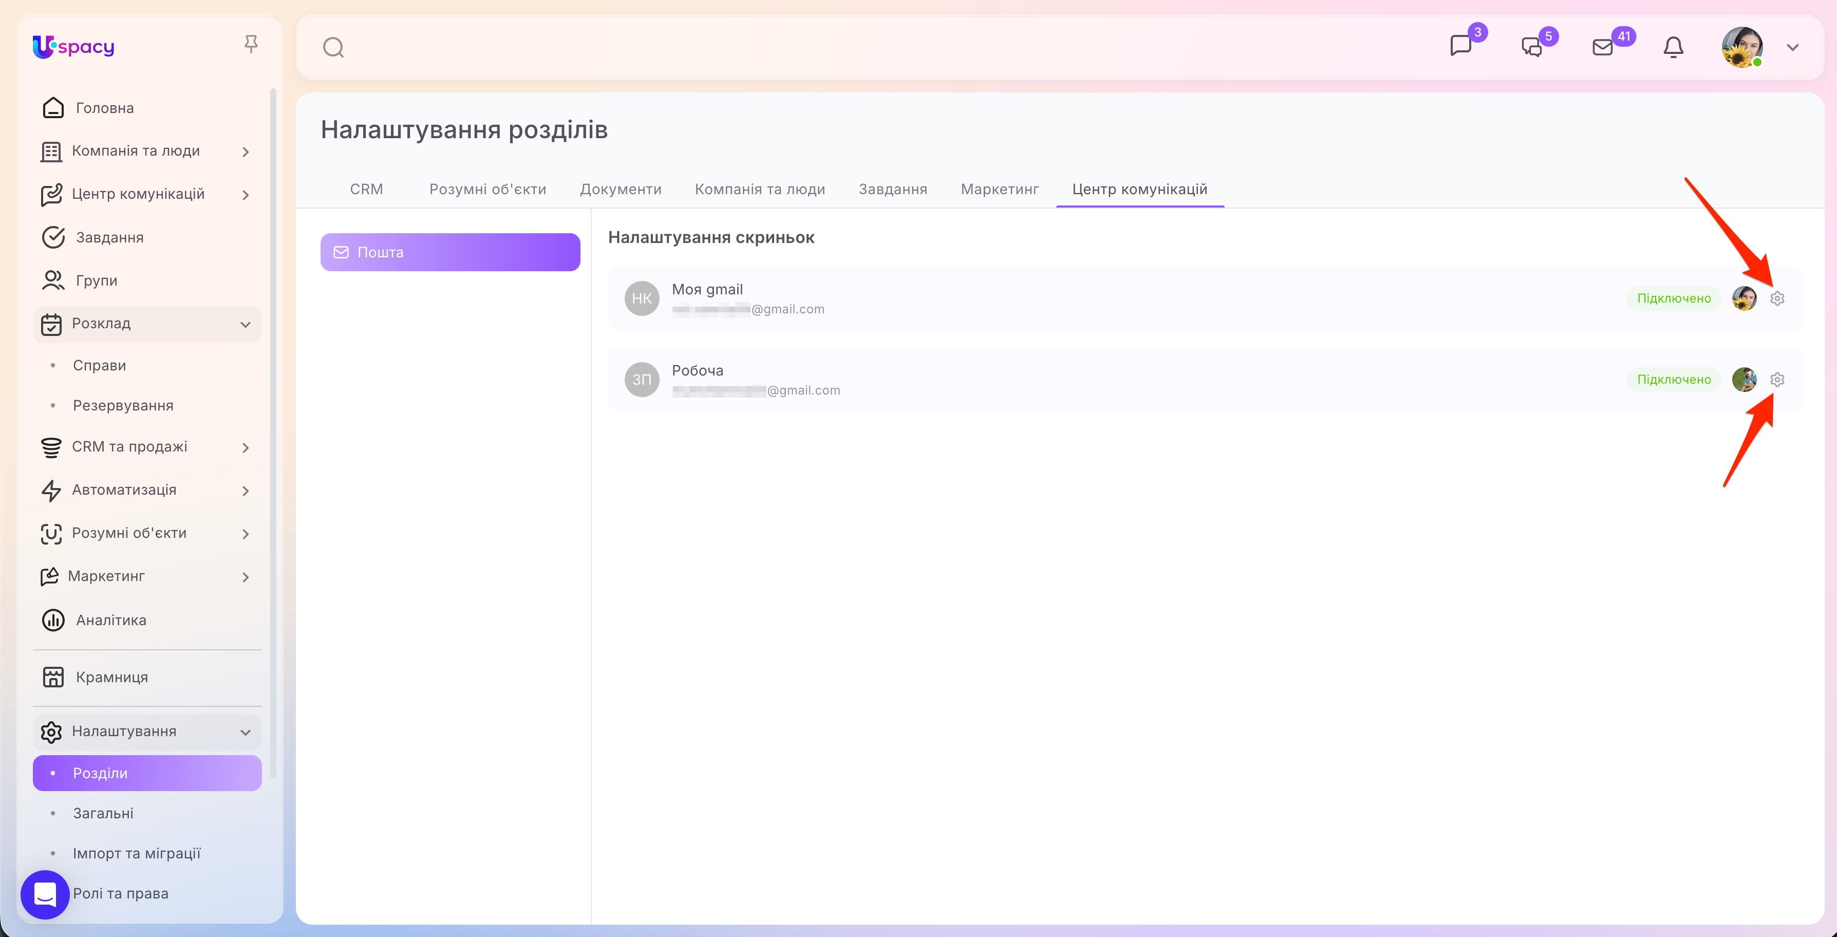The image size is (1837, 937).
Task: Open Аналітика in the sidebar
Action: [147, 621]
